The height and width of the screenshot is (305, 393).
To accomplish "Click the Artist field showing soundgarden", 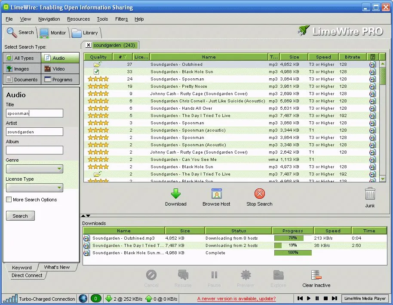I will click(34, 132).
